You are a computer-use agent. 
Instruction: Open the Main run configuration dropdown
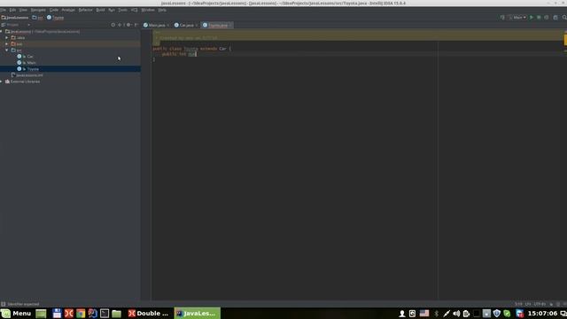point(517,18)
